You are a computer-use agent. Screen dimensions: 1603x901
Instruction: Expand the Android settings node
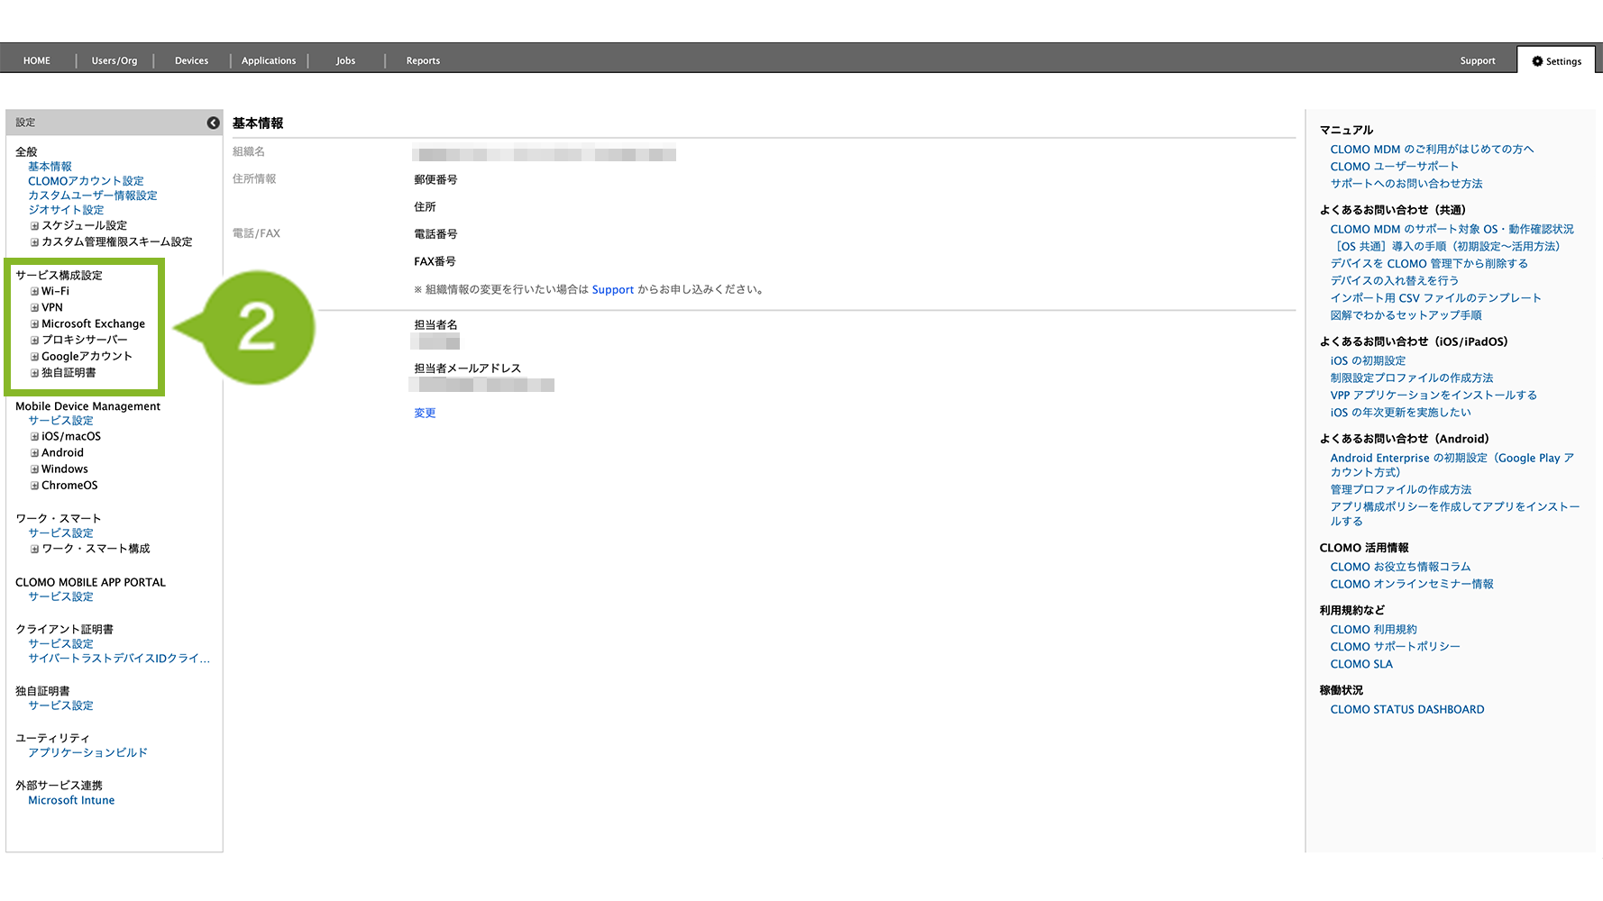tap(34, 453)
